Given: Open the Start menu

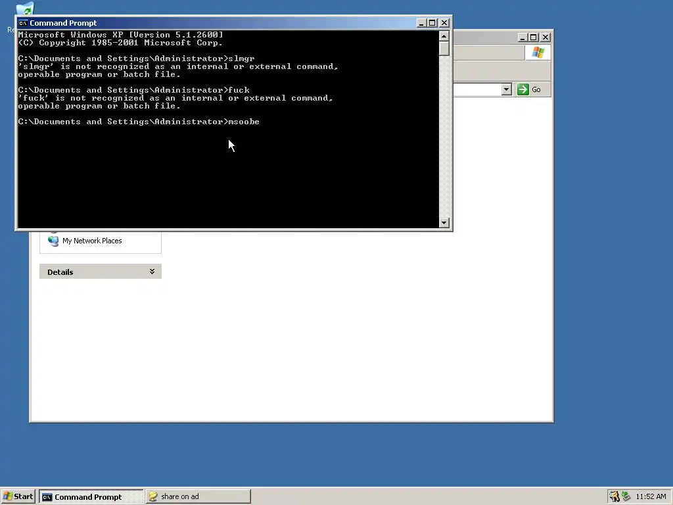Looking at the screenshot, I should tap(18, 496).
